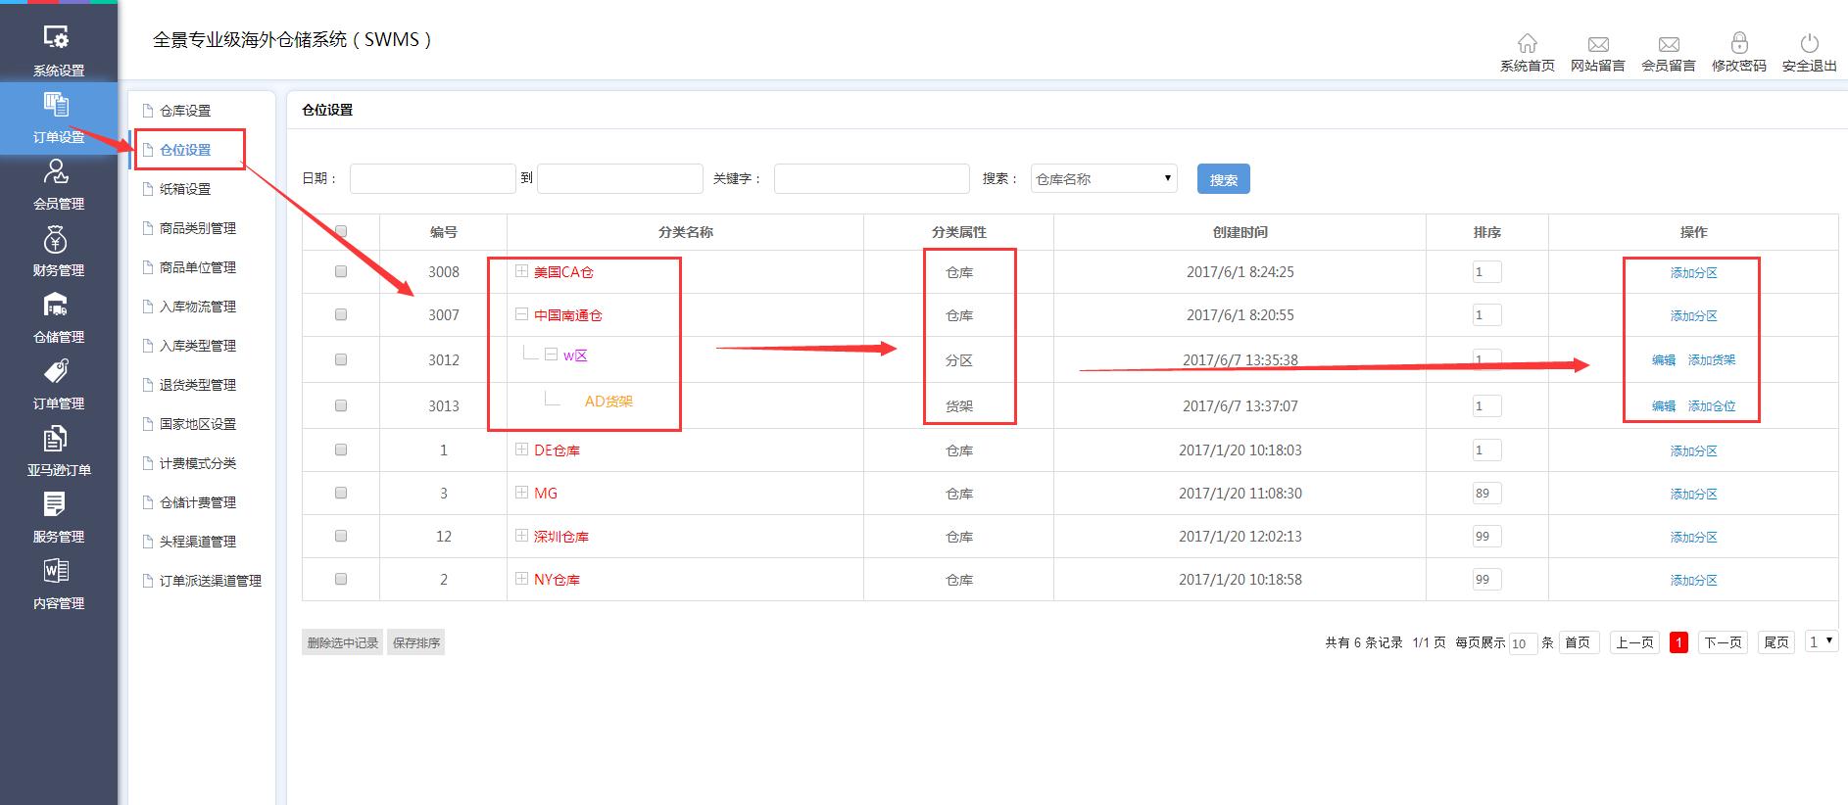Open the 会员管理 sidebar icon
Viewport: 1848px width, 805px height.
click(57, 173)
